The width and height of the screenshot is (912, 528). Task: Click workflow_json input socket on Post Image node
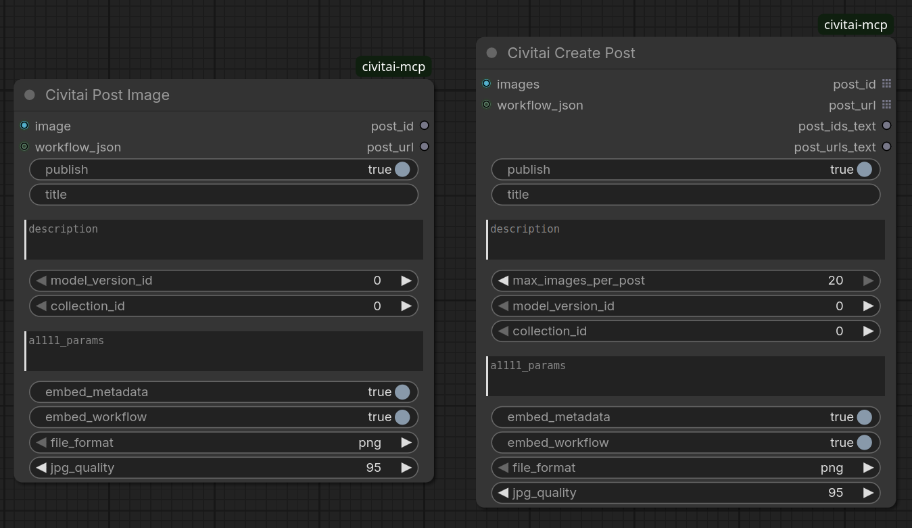24,147
